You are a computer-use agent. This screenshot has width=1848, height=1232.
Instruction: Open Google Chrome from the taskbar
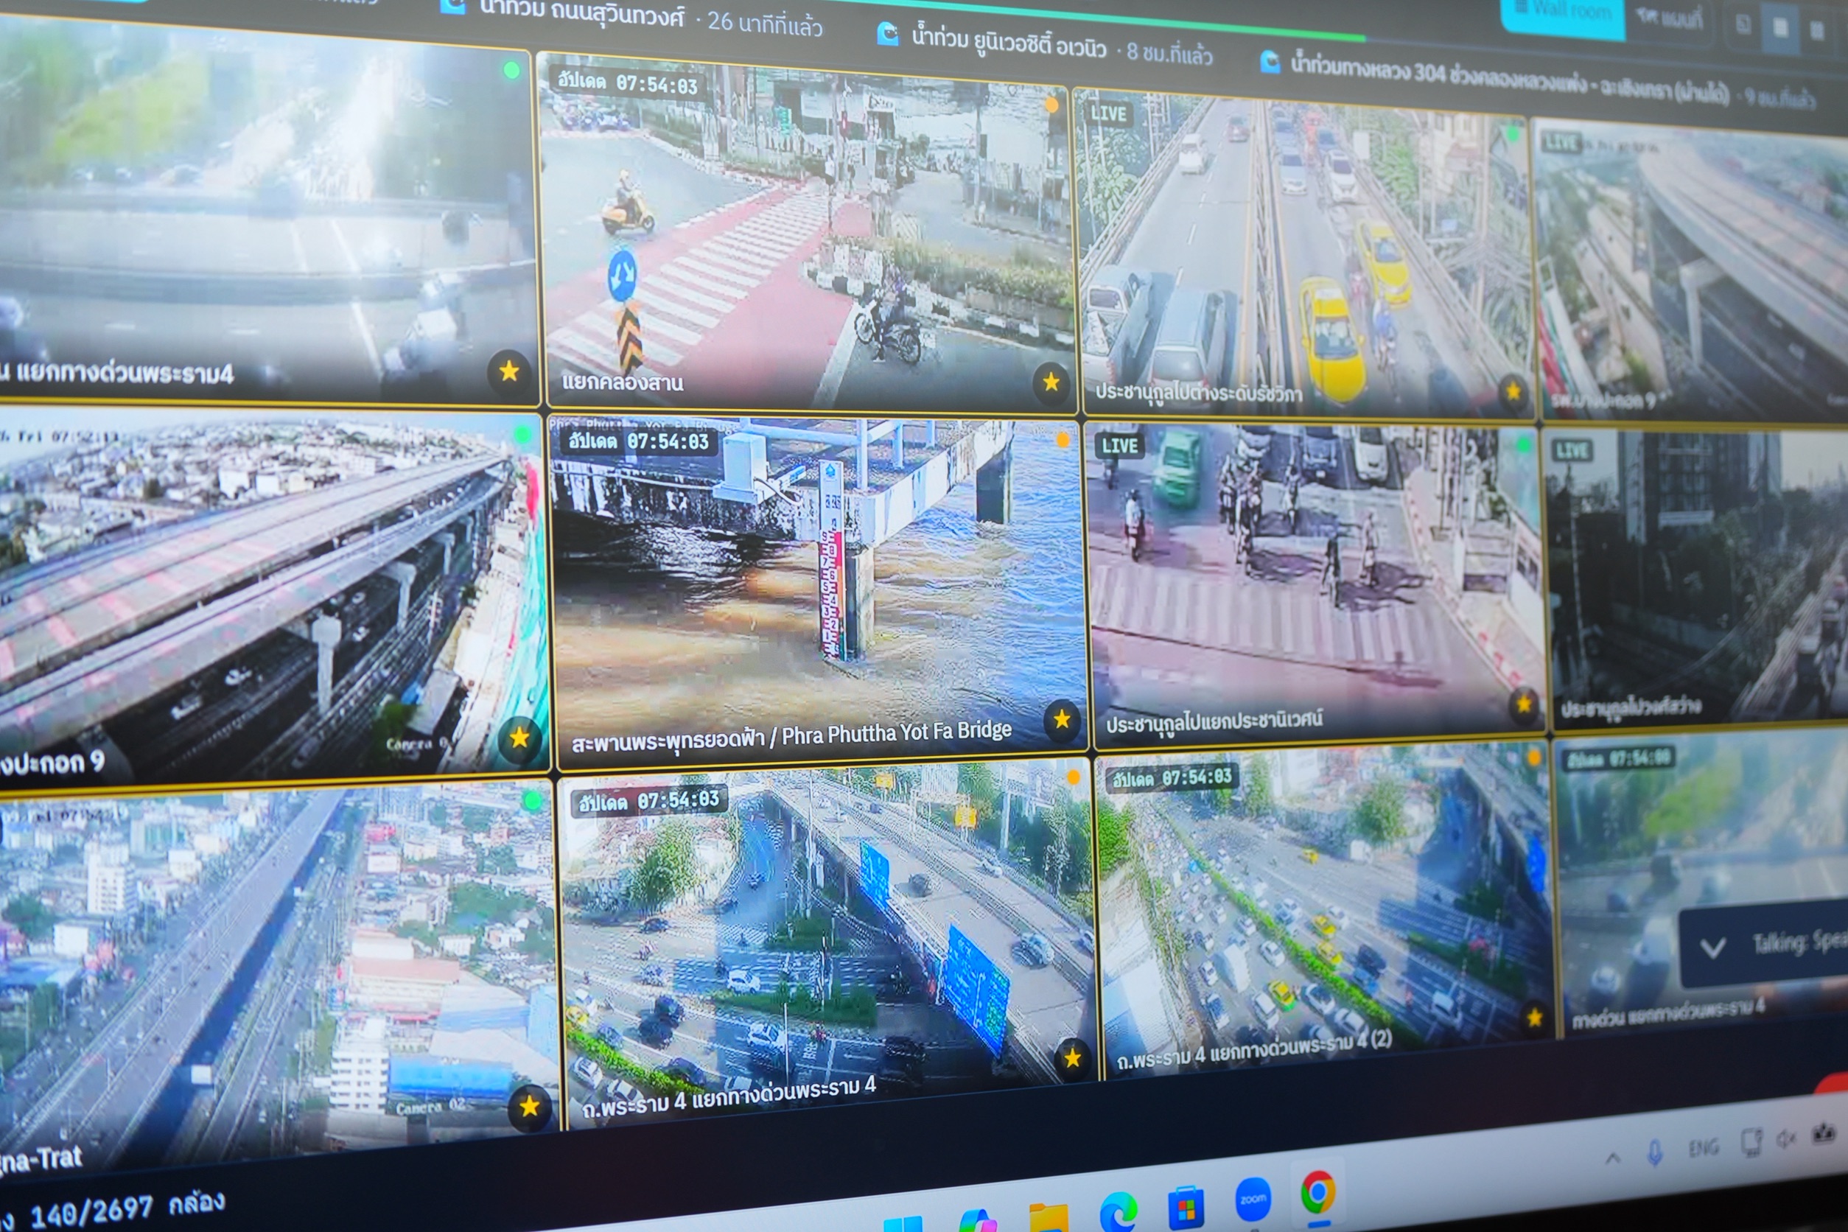point(1317,1194)
